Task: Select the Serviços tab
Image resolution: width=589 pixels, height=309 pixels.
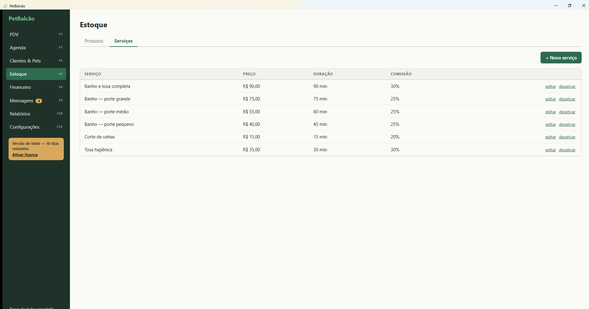Action: [123, 41]
